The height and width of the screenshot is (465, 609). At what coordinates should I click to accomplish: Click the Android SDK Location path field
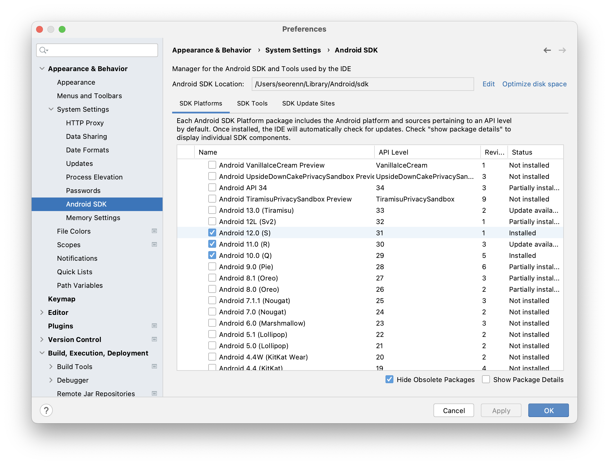(362, 84)
